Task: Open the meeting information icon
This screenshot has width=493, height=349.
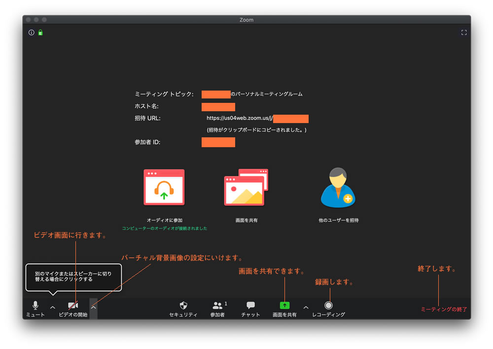Action: [x=32, y=32]
